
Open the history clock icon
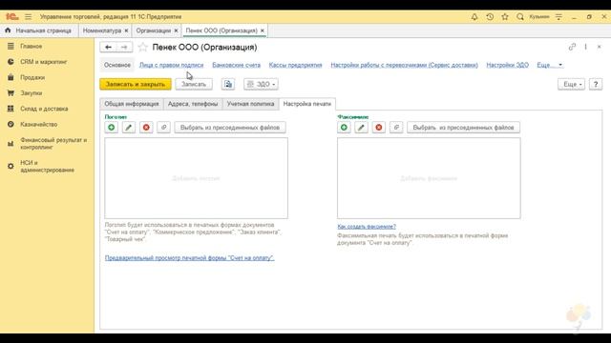click(490, 17)
